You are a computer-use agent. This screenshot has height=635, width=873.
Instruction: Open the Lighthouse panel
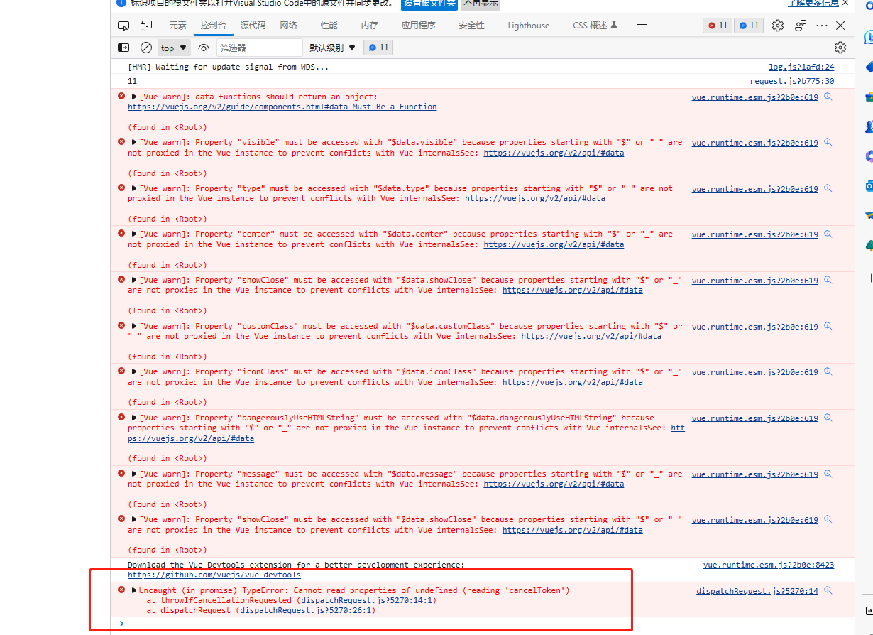click(528, 25)
